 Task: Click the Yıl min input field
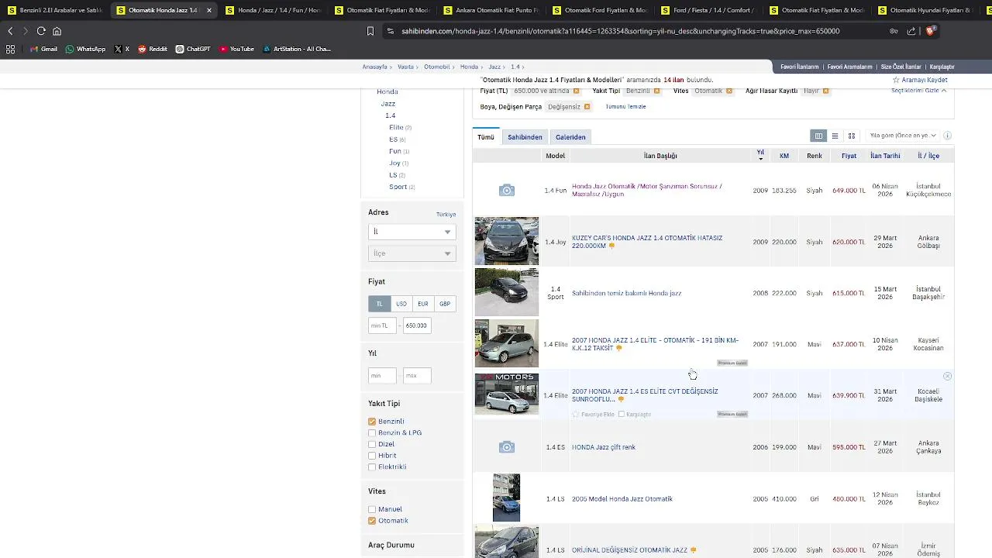pos(382,376)
